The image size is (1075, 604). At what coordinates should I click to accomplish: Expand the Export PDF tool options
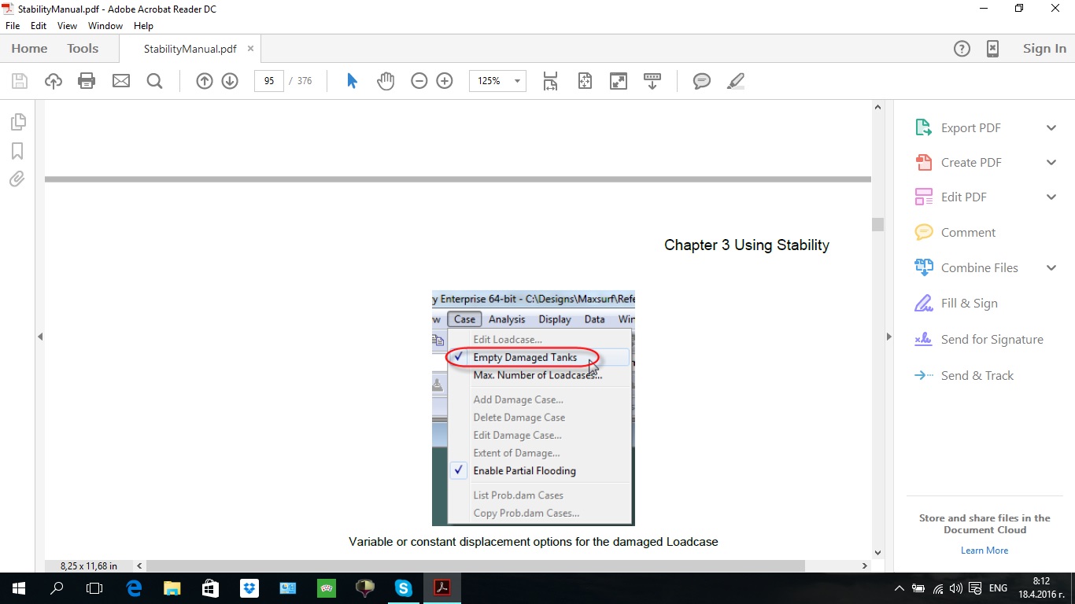pos(1051,128)
